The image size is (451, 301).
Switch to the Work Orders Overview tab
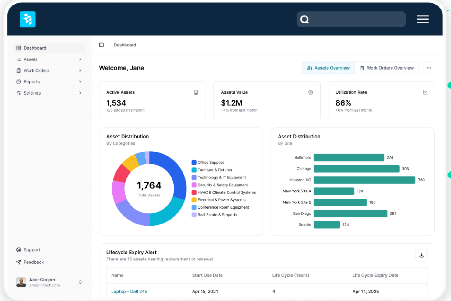click(387, 68)
